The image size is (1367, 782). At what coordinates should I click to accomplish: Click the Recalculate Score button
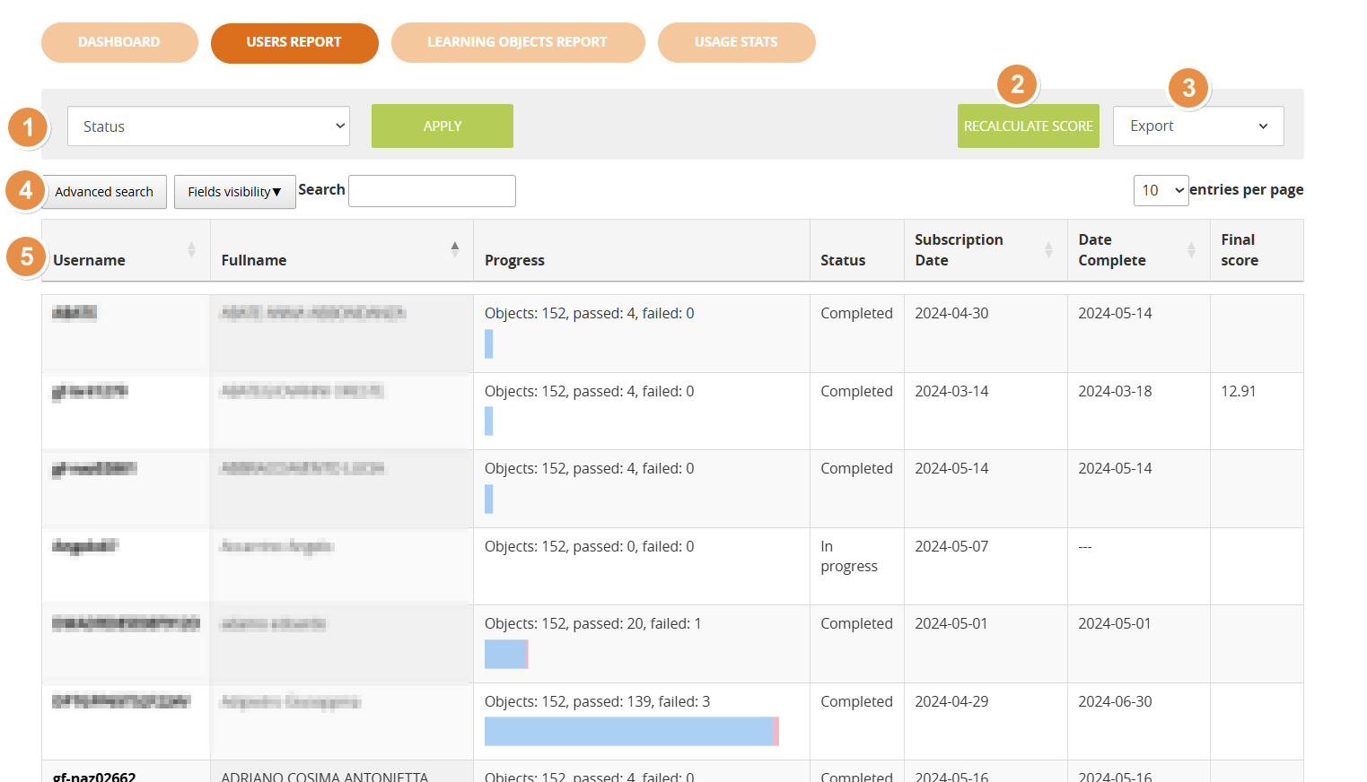point(1028,126)
